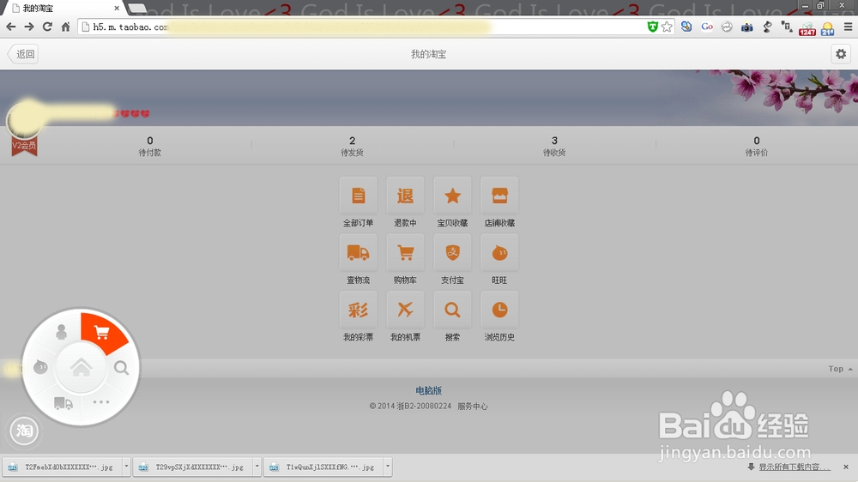Click the 1247 badge extension icon
Image resolution: width=858 pixels, height=482 pixels.
(807, 29)
